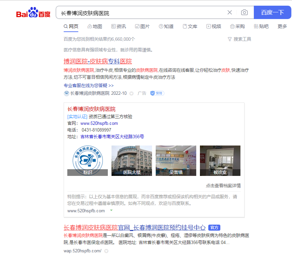Expand the green arrow beside www.520hspfb.com

[112, 210]
